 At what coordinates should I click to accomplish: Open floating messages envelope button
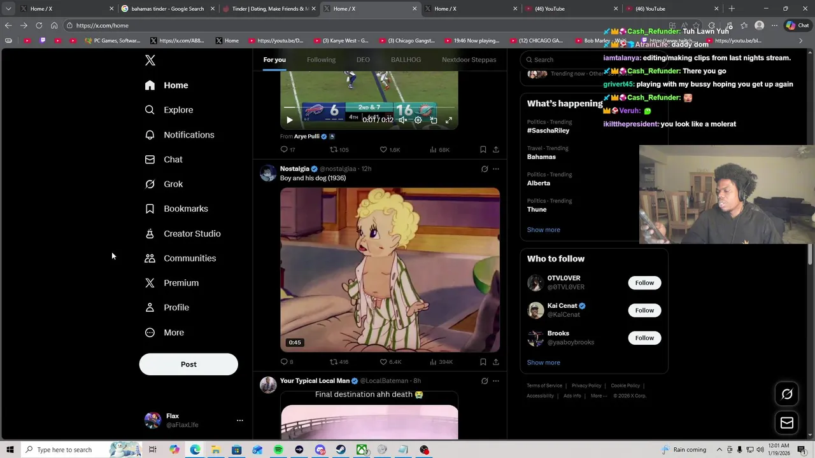click(x=787, y=423)
